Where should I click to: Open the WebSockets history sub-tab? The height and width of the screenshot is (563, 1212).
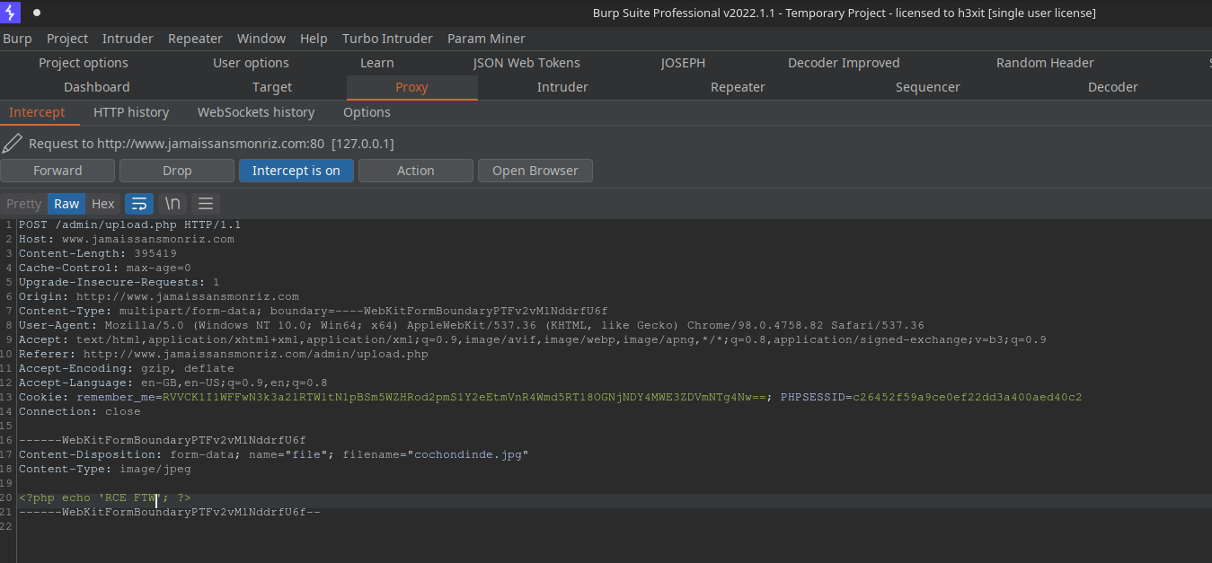pos(256,112)
